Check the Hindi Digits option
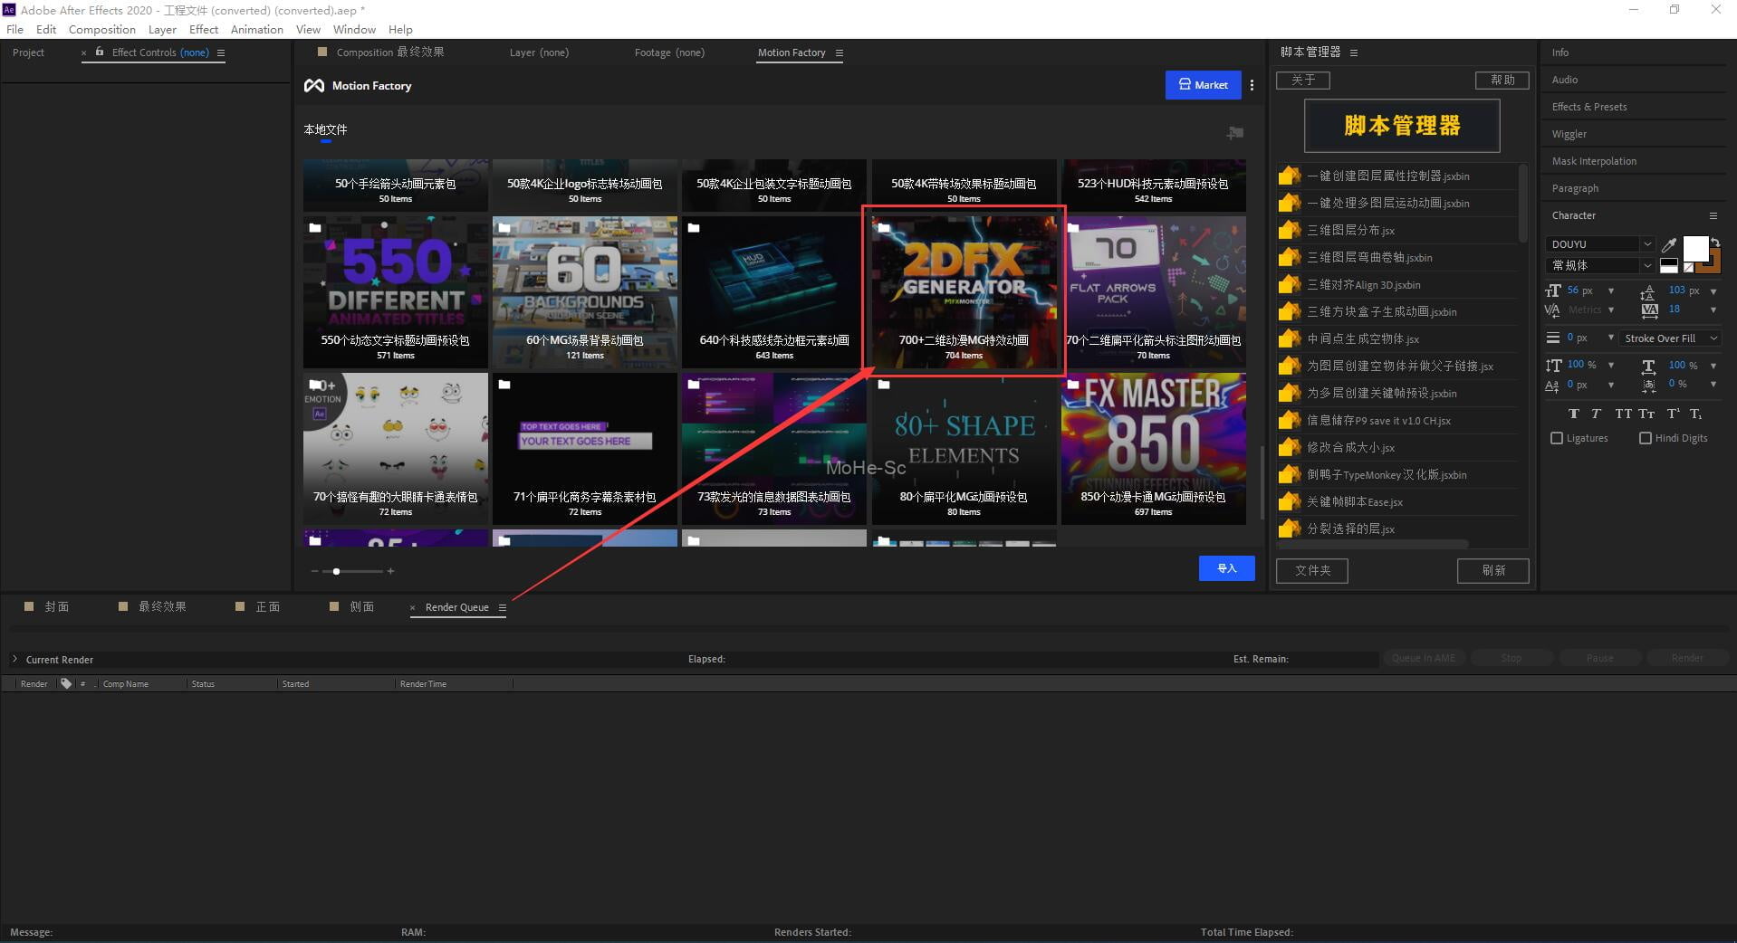Screen dimensions: 1737x943 tap(1646, 438)
